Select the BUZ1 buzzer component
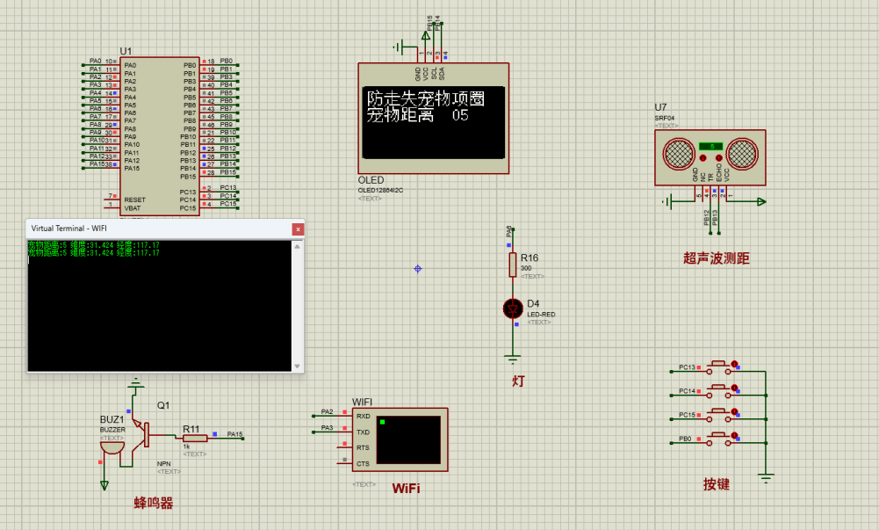The width and height of the screenshot is (879, 530). tap(112, 446)
